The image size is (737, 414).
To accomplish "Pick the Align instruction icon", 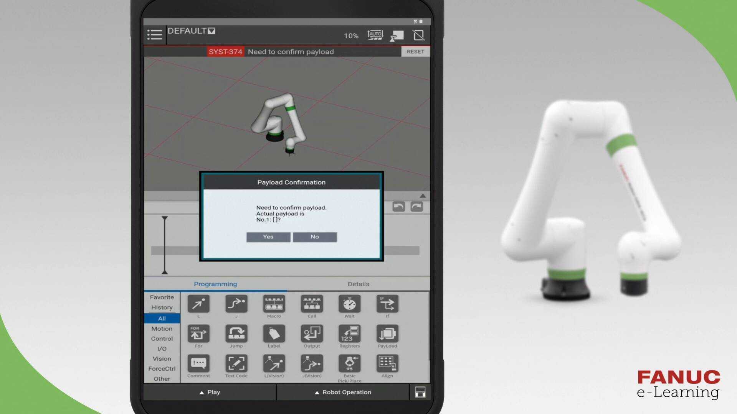I will (x=387, y=363).
